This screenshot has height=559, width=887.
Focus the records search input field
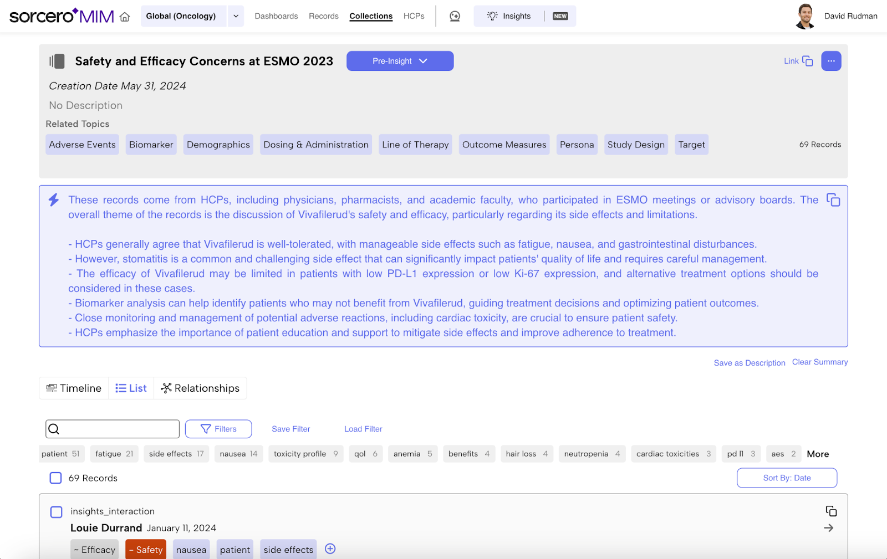tap(113, 429)
